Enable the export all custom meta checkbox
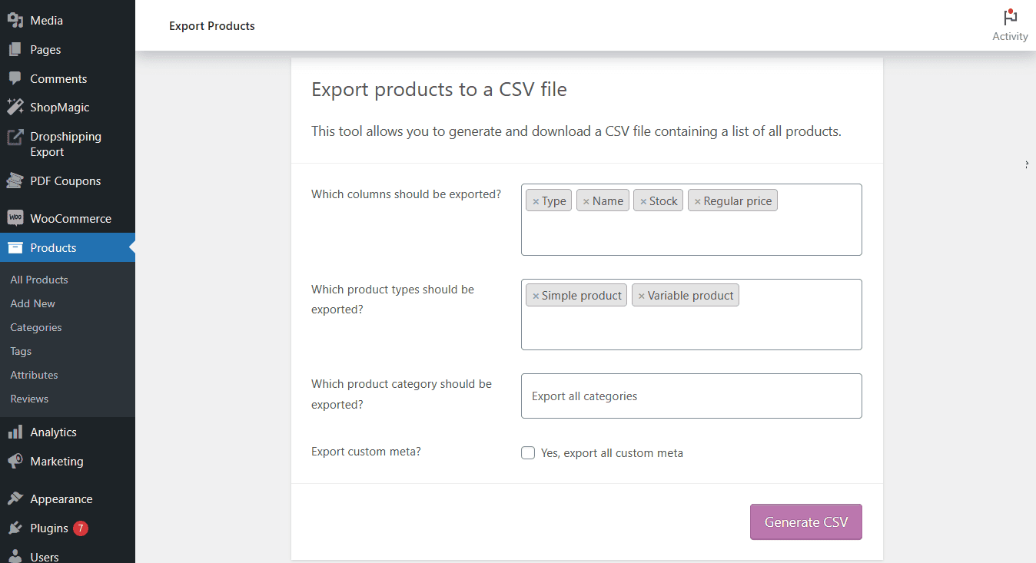This screenshot has height=563, width=1036. pos(528,452)
